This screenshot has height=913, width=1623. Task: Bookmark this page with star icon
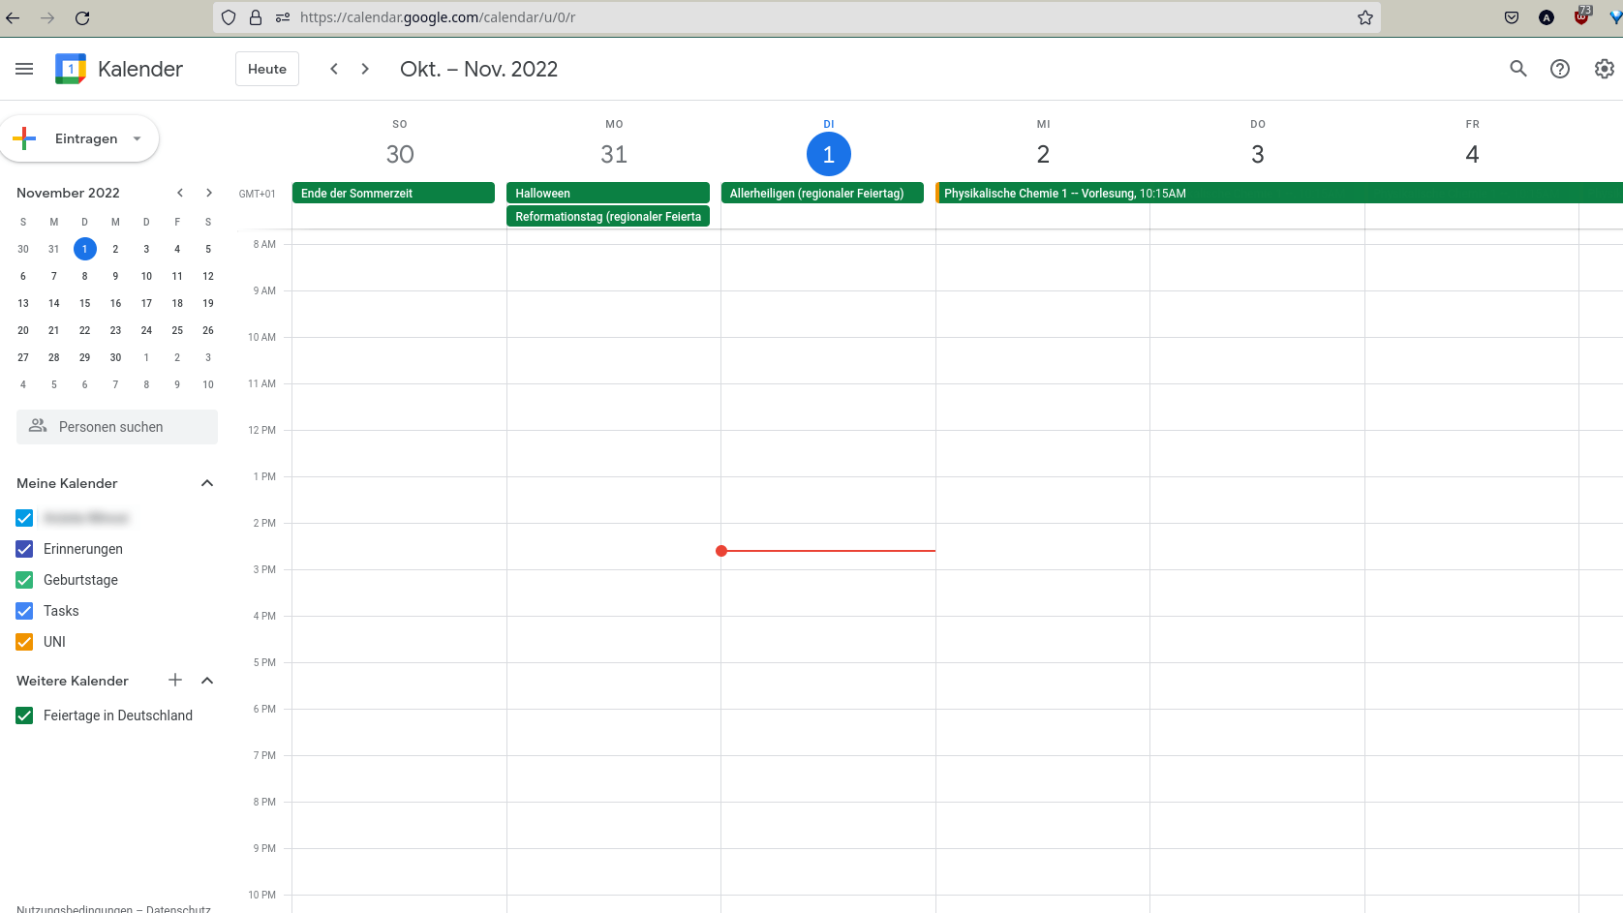(1365, 17)
